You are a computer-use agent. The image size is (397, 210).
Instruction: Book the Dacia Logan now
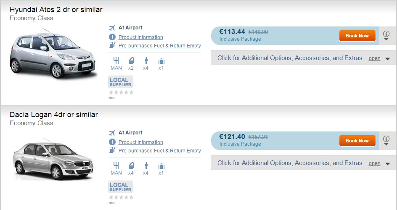[x=357, y=141]
